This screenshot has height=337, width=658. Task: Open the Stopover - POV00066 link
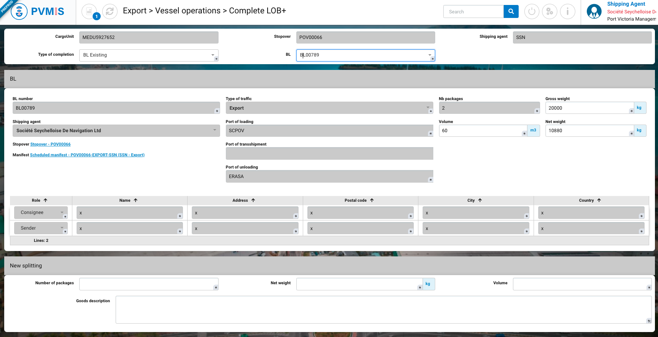(x=50, y=144)
